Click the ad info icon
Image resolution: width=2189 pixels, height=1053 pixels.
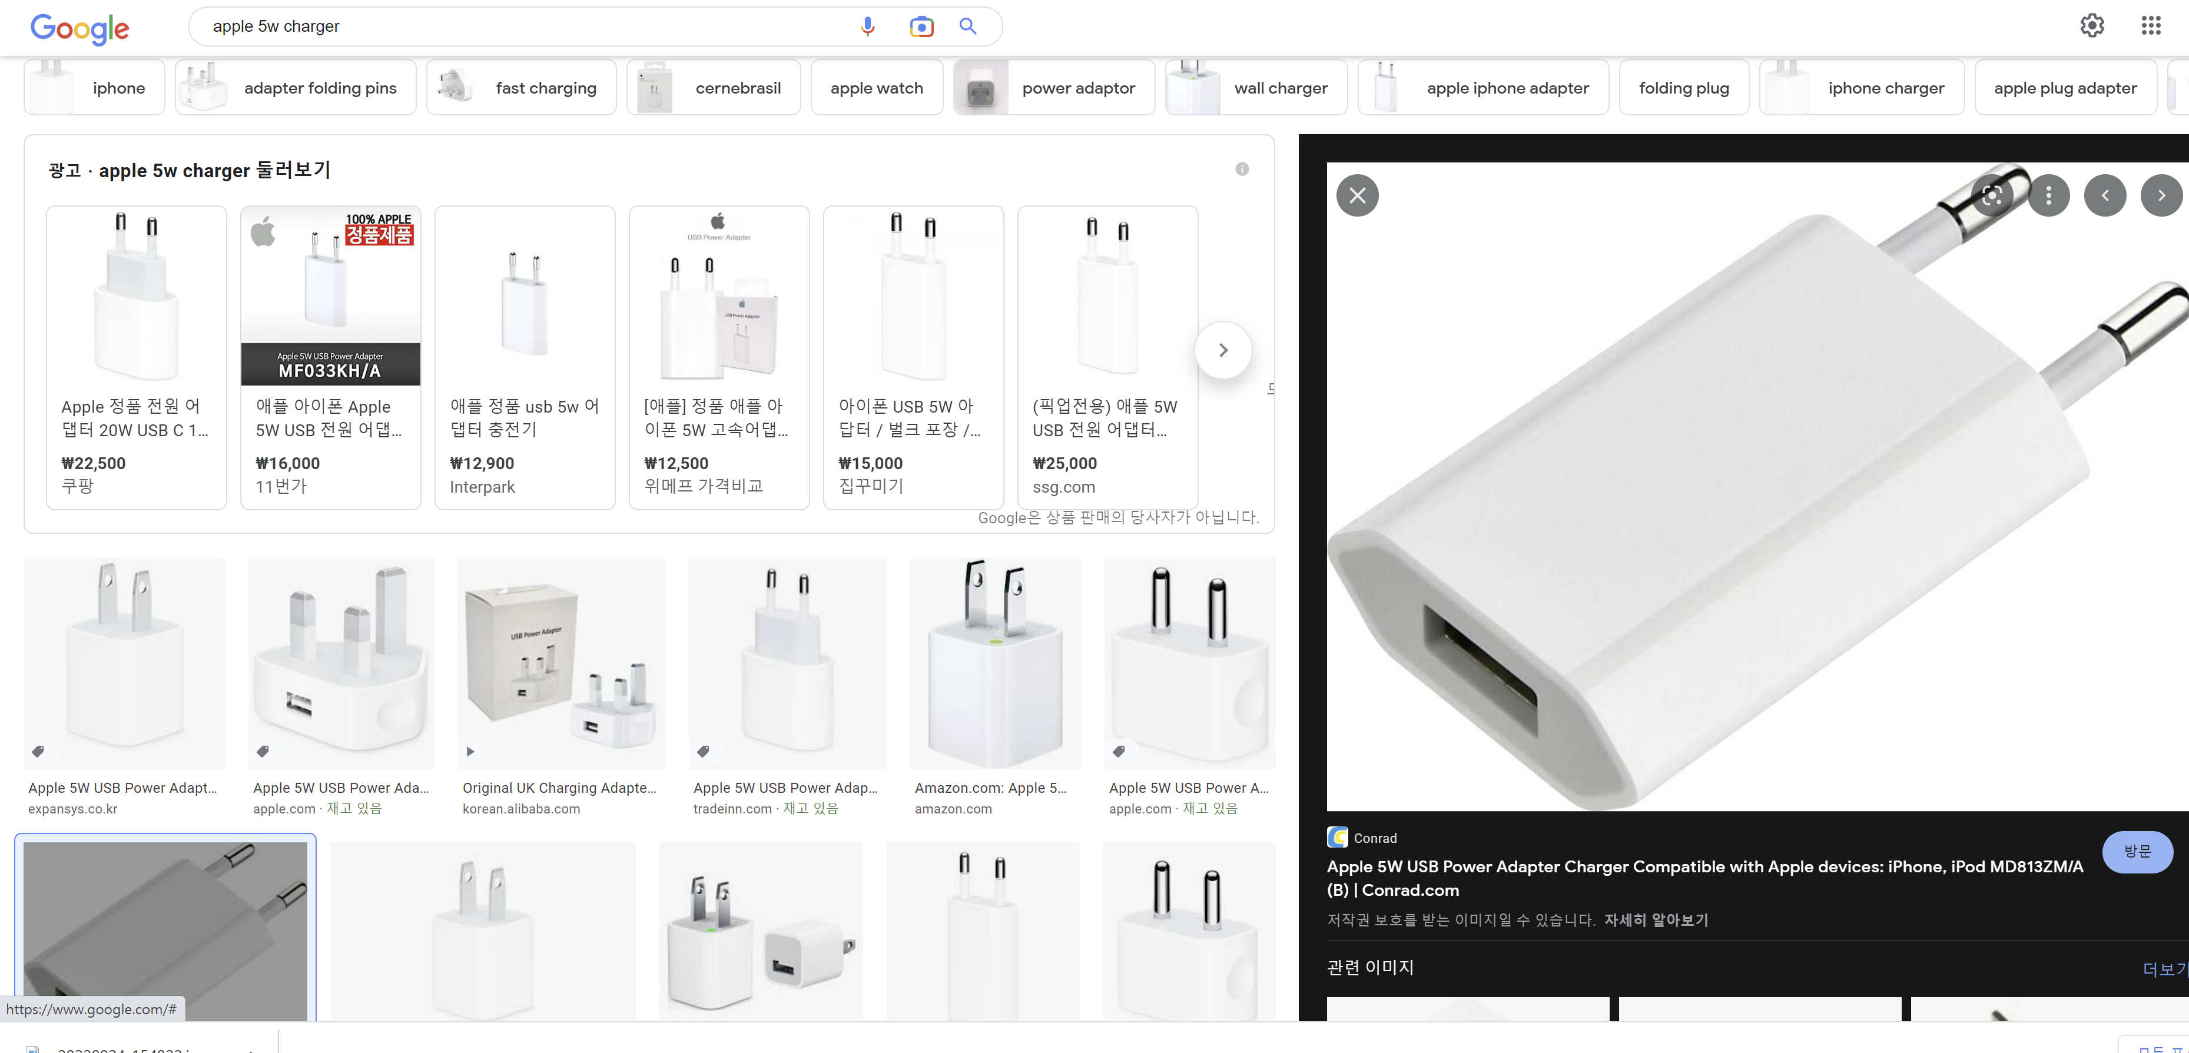point(1242,169)
